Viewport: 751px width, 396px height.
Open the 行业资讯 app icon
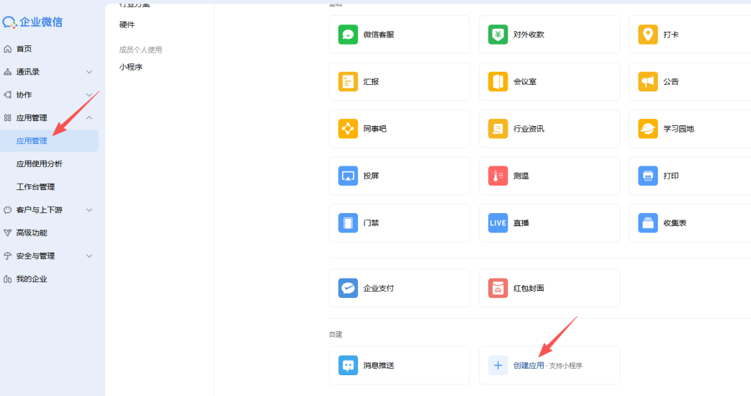[498, 129]
